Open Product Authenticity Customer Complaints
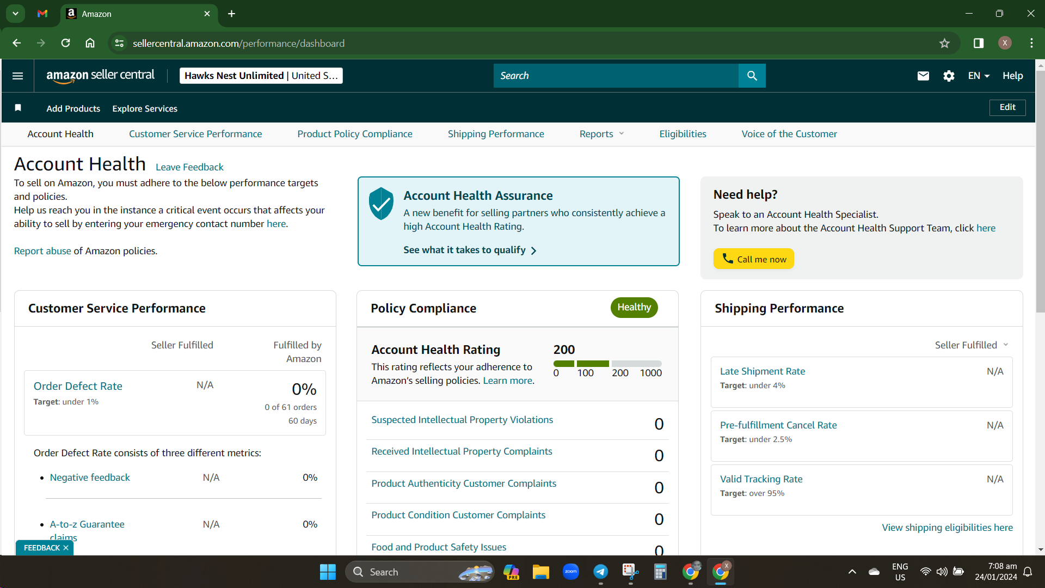1045x588 pixels. pyautogui.click(x=464, y=483)
